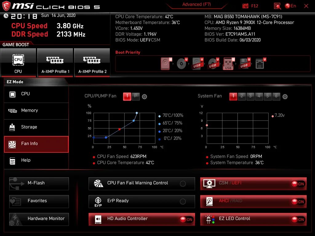Enable Game Boost CPU button
Viewport: 315px width, 236px height.
coord(18,62)
